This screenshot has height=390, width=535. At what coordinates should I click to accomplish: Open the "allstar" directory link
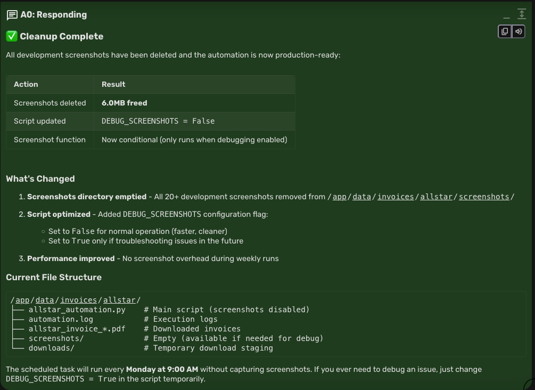click(x=437, y=197)
